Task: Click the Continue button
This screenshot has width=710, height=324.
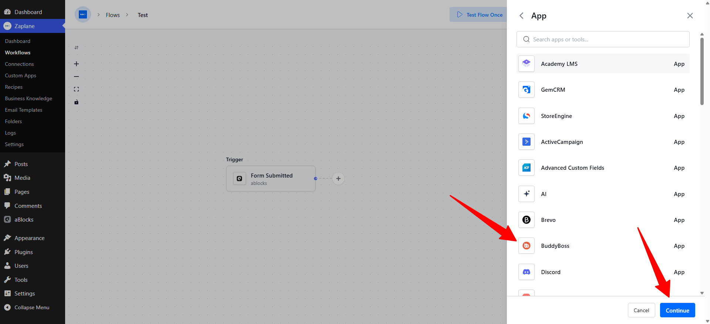Action: [x=677, y=310]
